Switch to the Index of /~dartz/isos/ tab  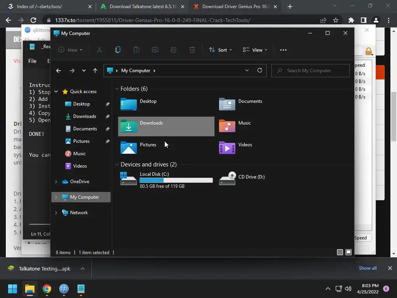coord(50,7)
